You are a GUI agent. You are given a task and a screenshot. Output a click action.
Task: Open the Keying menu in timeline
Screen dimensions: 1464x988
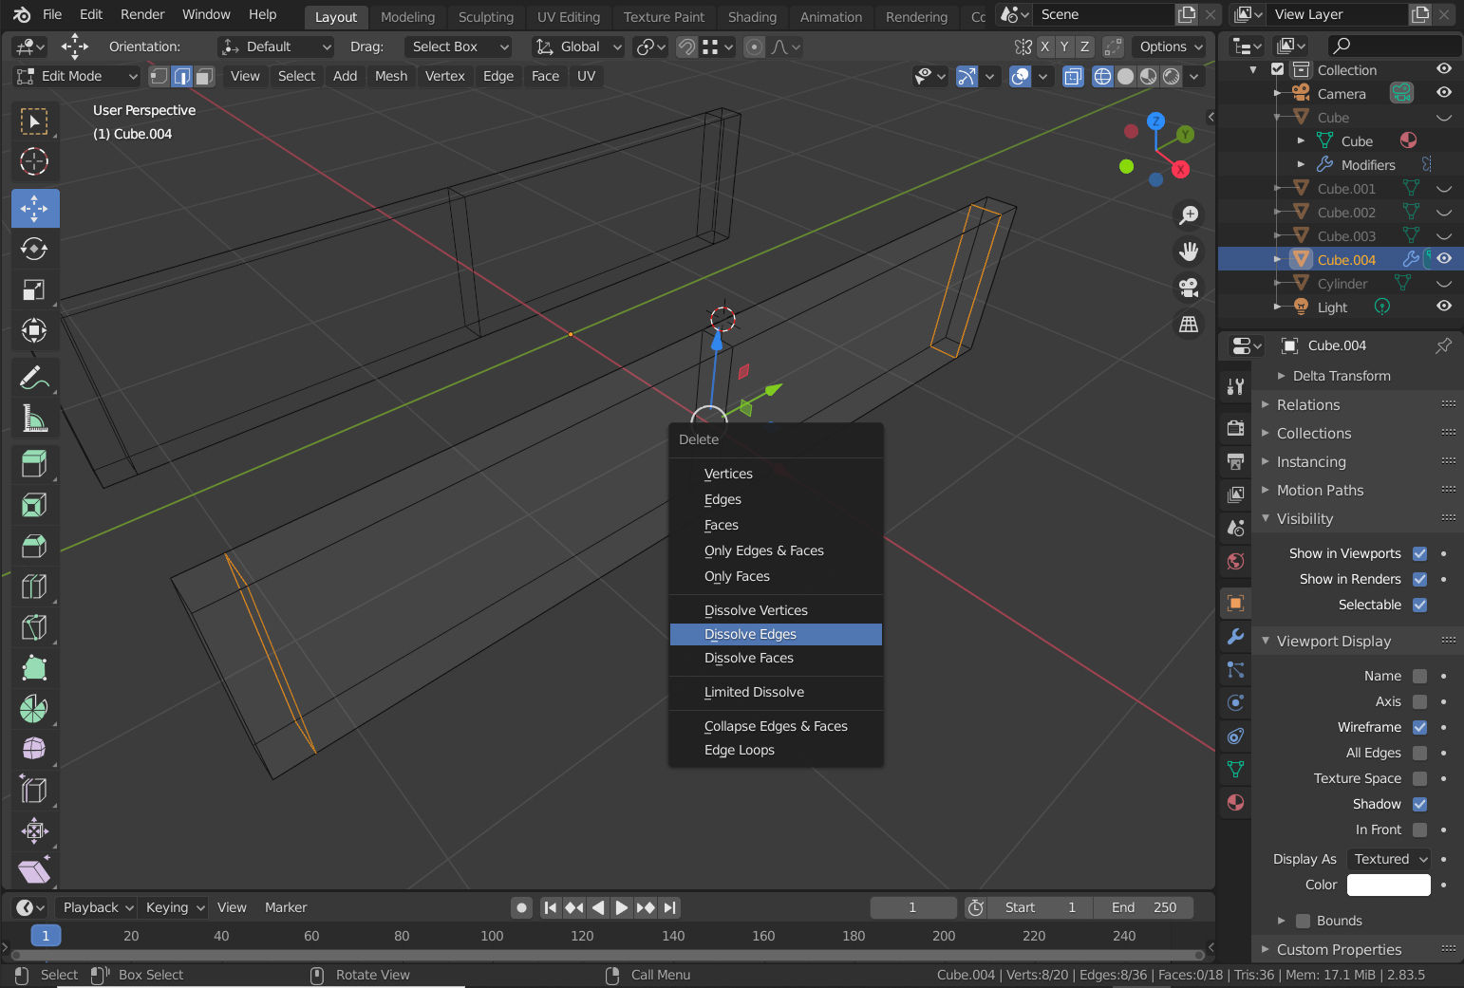click(x=175, y=907)
